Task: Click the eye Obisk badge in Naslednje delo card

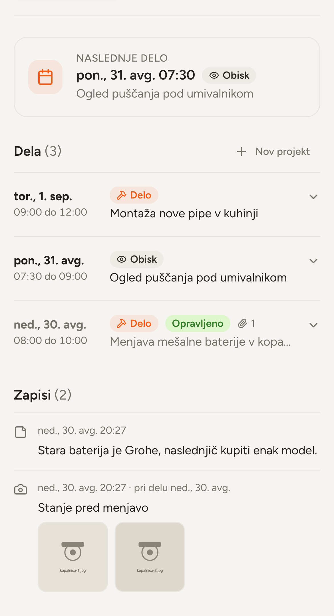Action: pos(229,75)
